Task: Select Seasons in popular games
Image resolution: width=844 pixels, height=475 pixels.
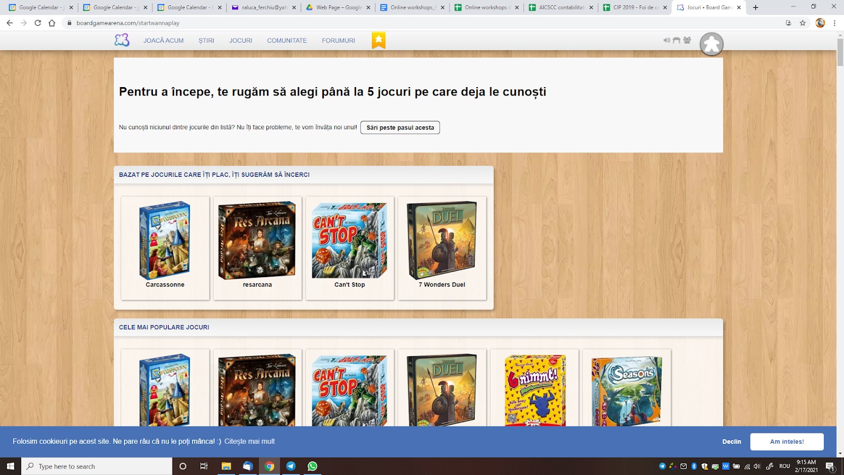Action: coord(627,388)
